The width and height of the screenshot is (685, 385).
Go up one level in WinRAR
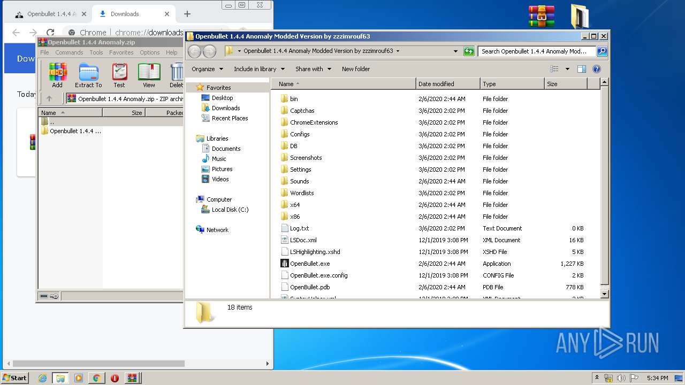tap(49, 98)
